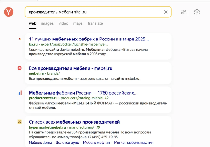Open 'Все производители мебели - mebel.ru' link

(x=70, y=68)
